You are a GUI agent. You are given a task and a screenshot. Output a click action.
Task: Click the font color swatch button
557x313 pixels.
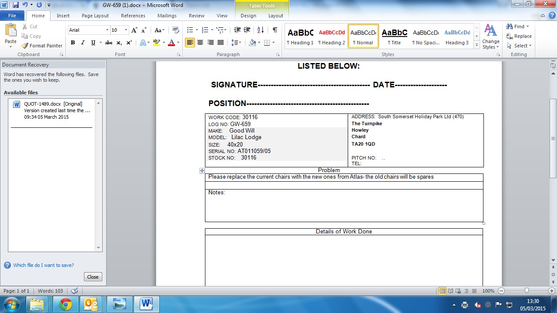pos(171,43)
